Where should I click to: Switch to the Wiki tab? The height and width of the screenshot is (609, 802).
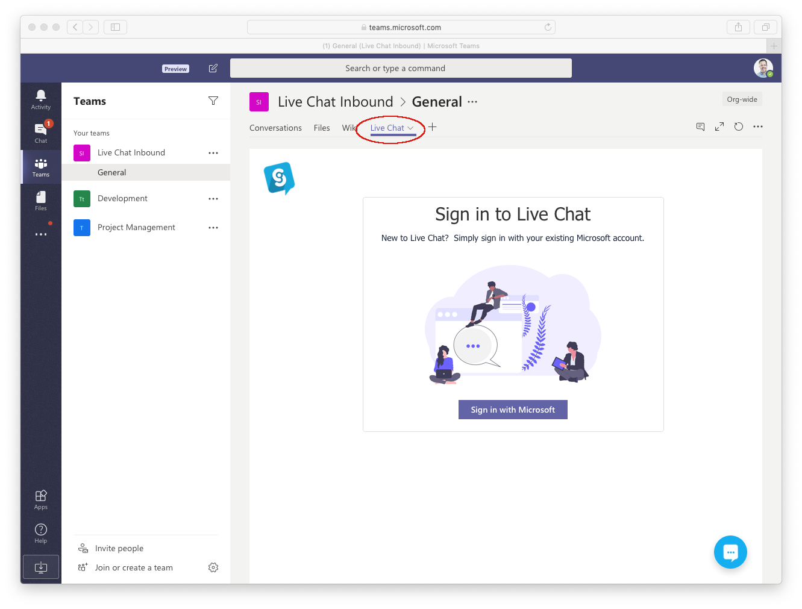pyautogui.click(x=349, y=128)
